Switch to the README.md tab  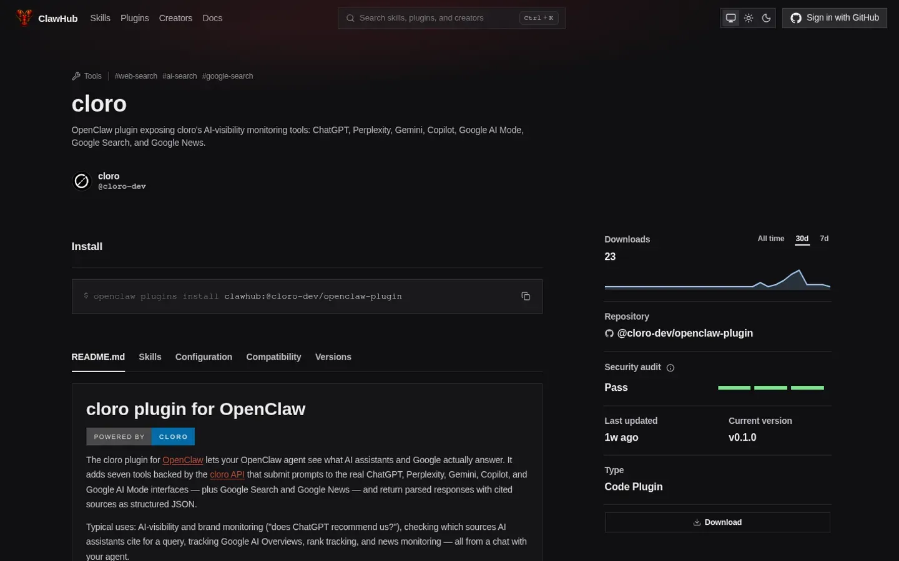98,357
